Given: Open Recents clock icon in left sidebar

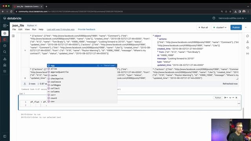Looking at the screenshot, I should pyautogui.click(x=5, y=46).
